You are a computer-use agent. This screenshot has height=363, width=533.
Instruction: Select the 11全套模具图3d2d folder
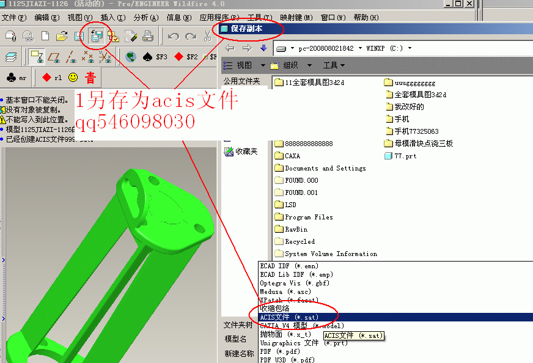click(x=309, y=82)
